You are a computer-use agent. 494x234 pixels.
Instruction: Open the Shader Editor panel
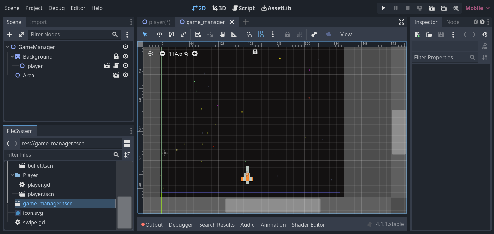308,225
